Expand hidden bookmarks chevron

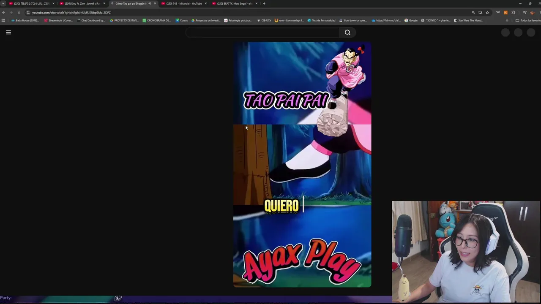(507, 20)
